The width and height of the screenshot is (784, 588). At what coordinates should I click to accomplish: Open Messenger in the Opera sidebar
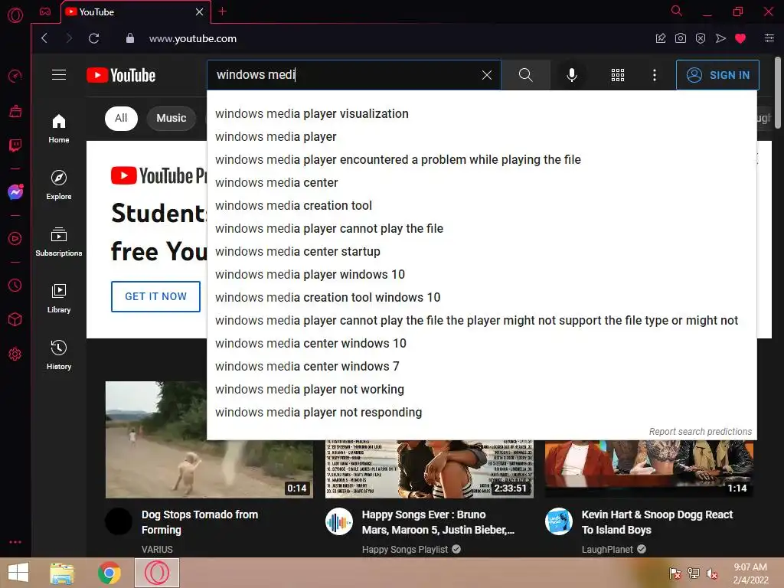pos(15,192)
